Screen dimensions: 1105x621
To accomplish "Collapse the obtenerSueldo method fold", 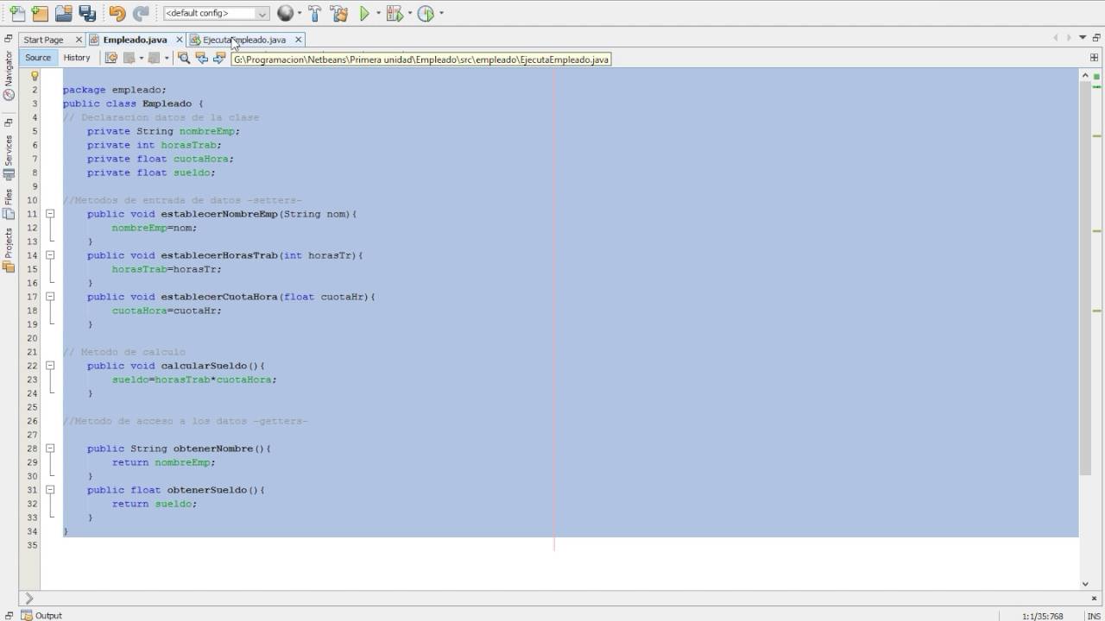I will [x=50, y=490].
